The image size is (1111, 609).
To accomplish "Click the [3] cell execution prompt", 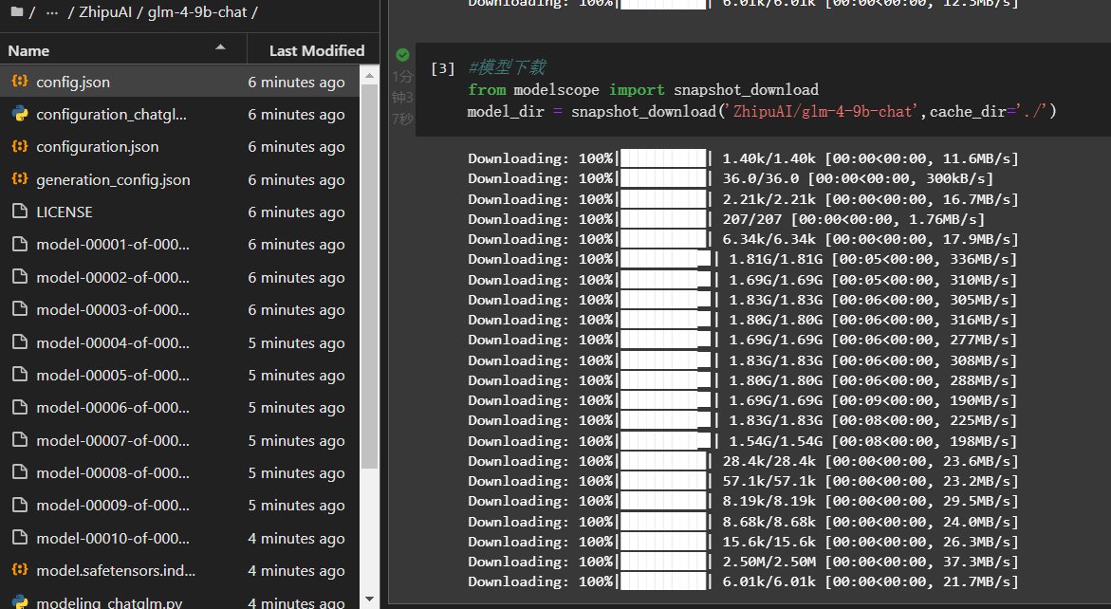I will point(443,68).
